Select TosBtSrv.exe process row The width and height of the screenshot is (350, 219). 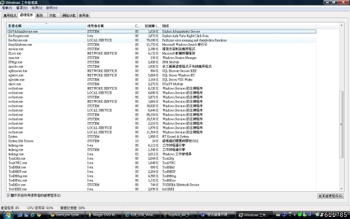(161, 185)
